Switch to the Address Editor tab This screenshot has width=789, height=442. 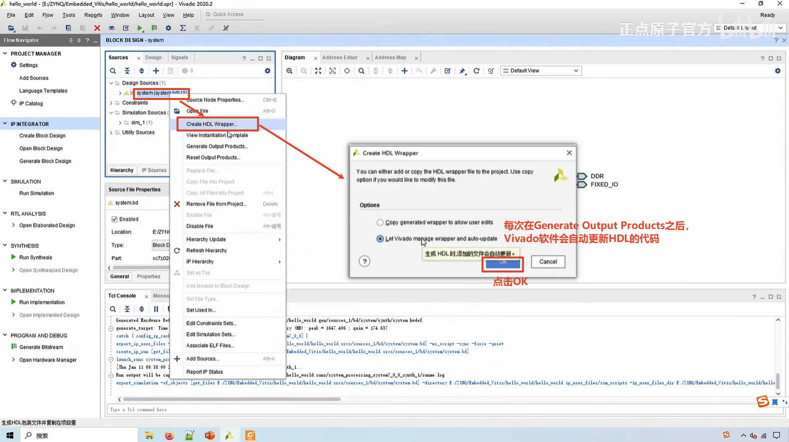tap(340, 57)
